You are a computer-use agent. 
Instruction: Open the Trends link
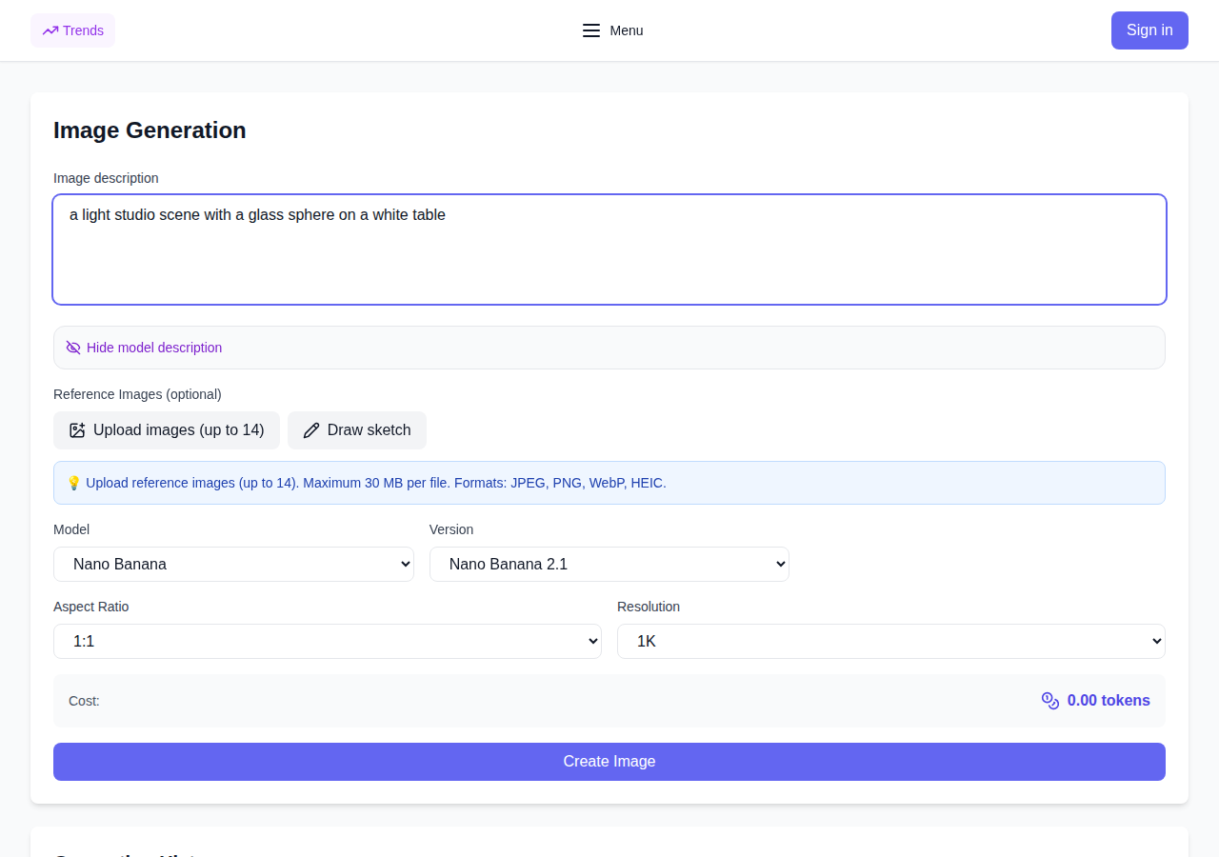pyautogui.click(x=72, y=30)
